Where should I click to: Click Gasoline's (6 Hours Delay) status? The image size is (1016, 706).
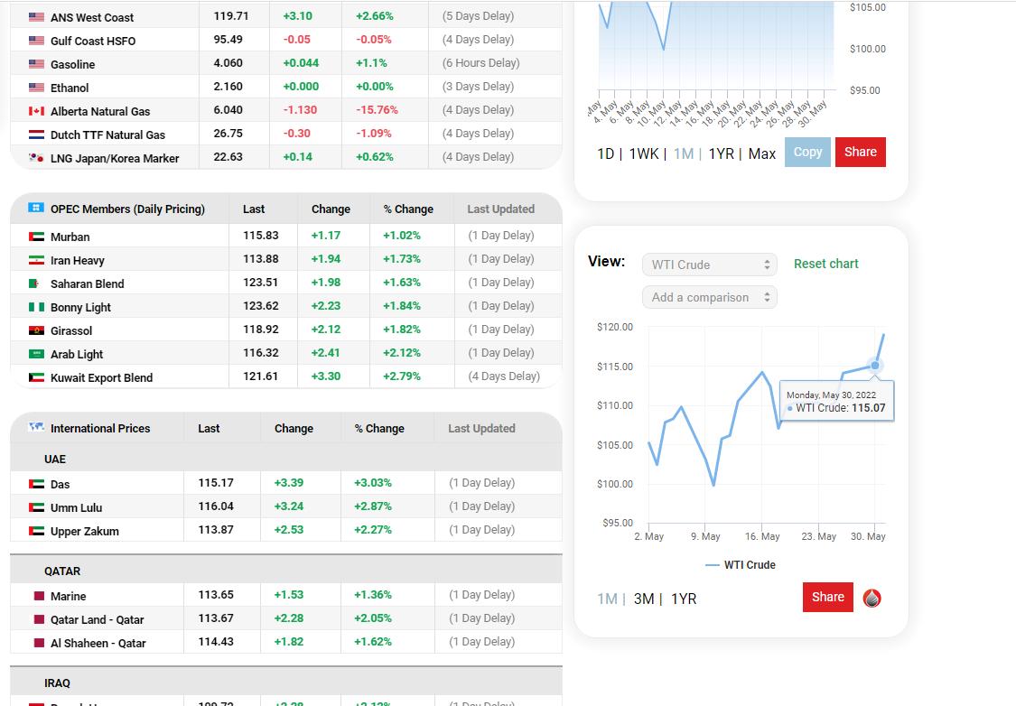click(x=480, y=63)
